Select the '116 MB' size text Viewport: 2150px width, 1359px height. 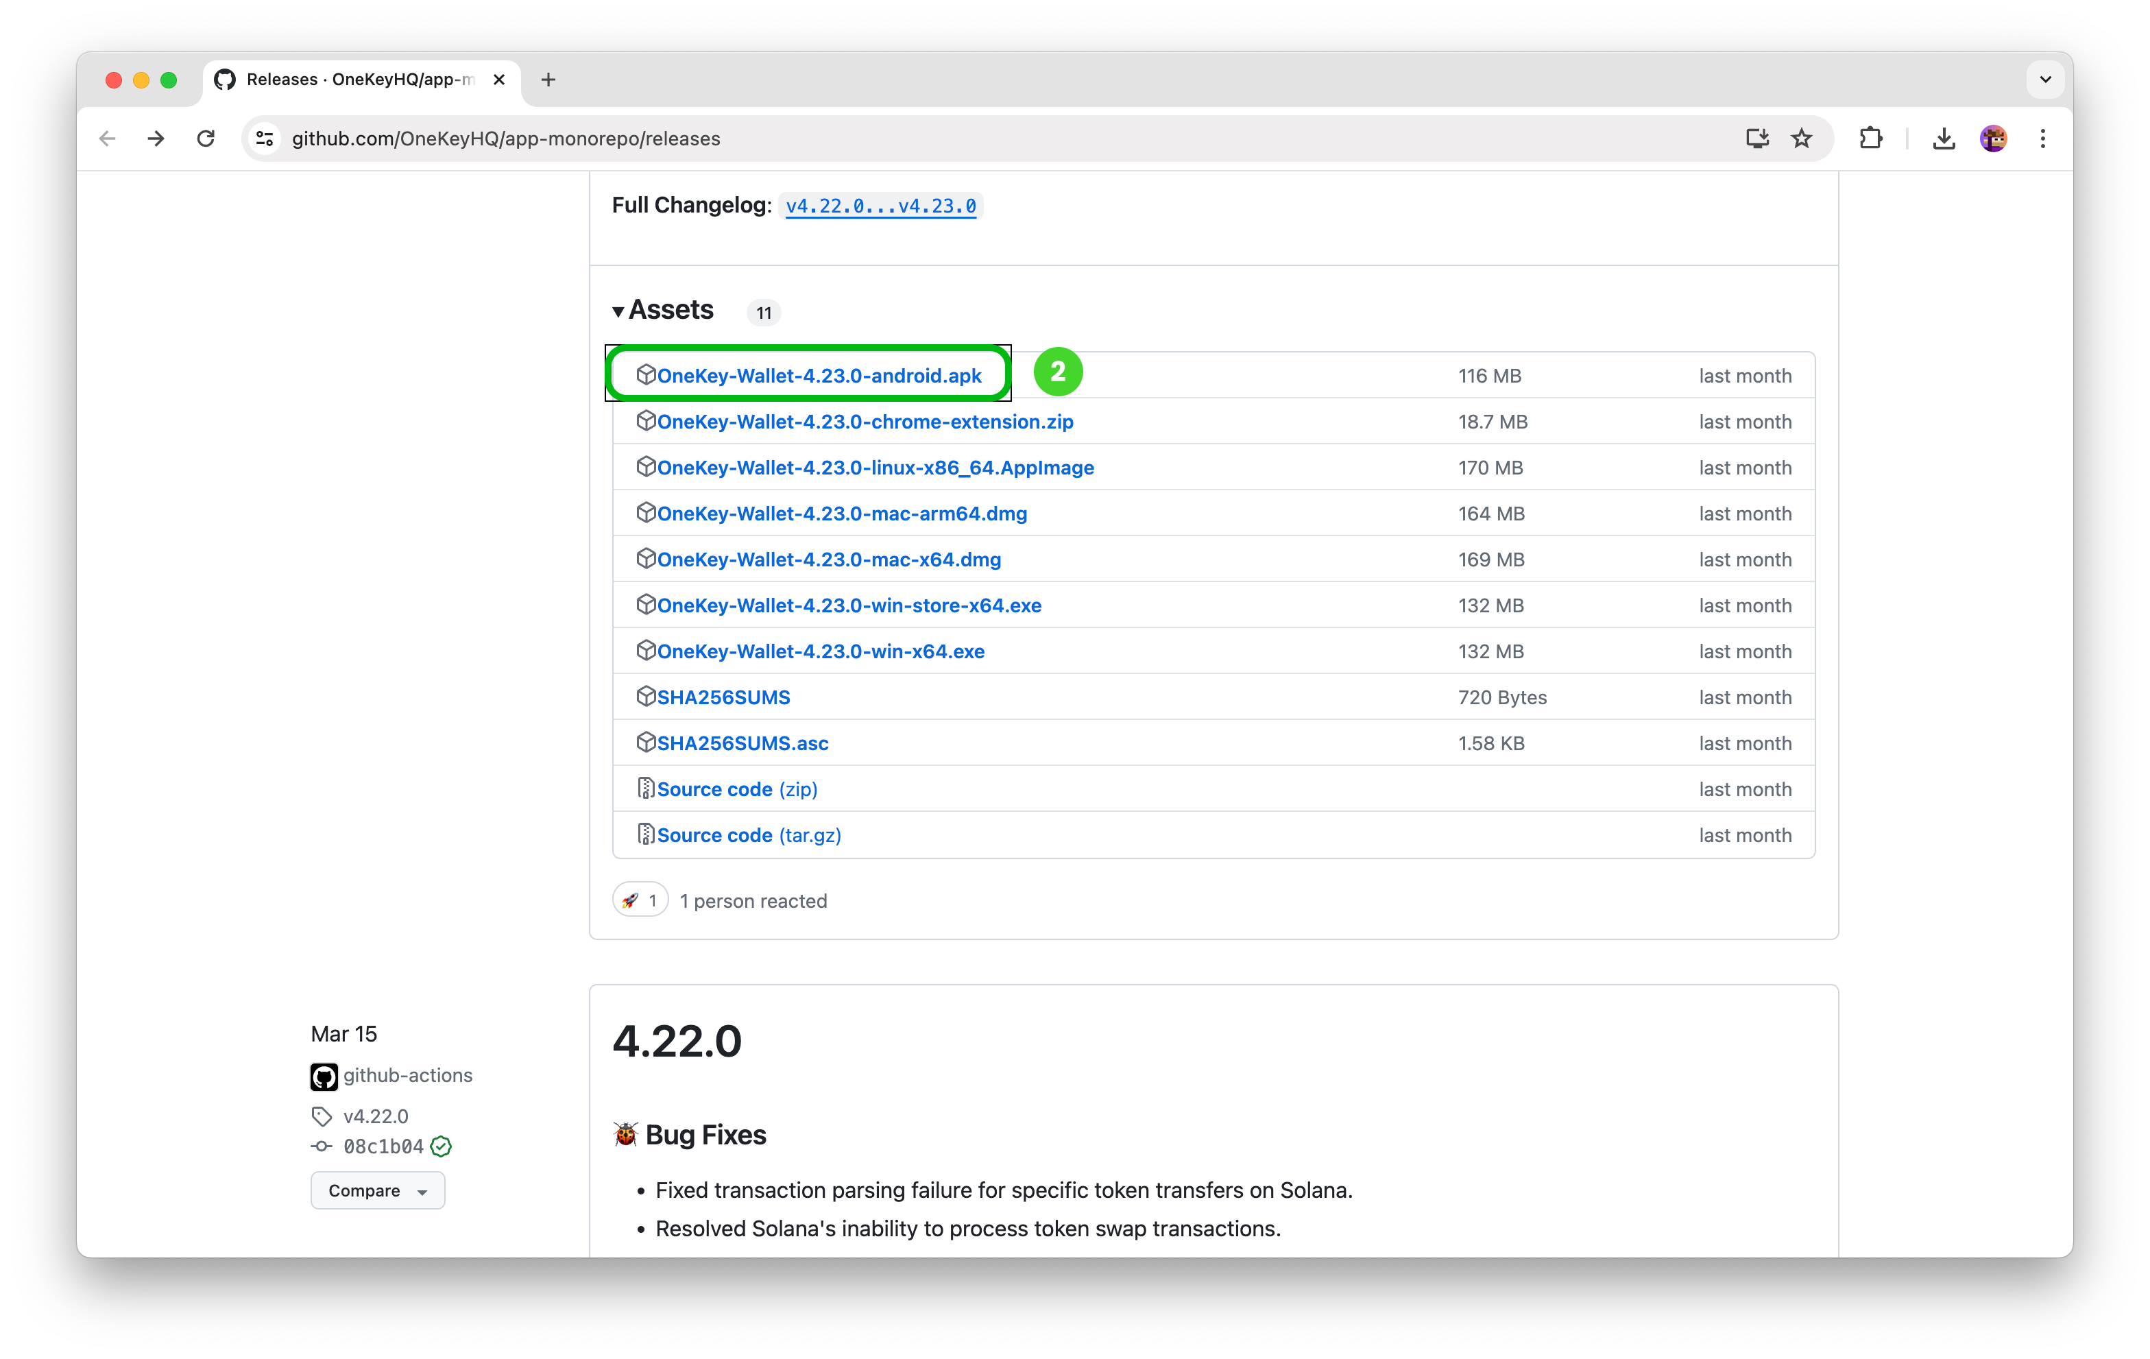[1489, 375]
